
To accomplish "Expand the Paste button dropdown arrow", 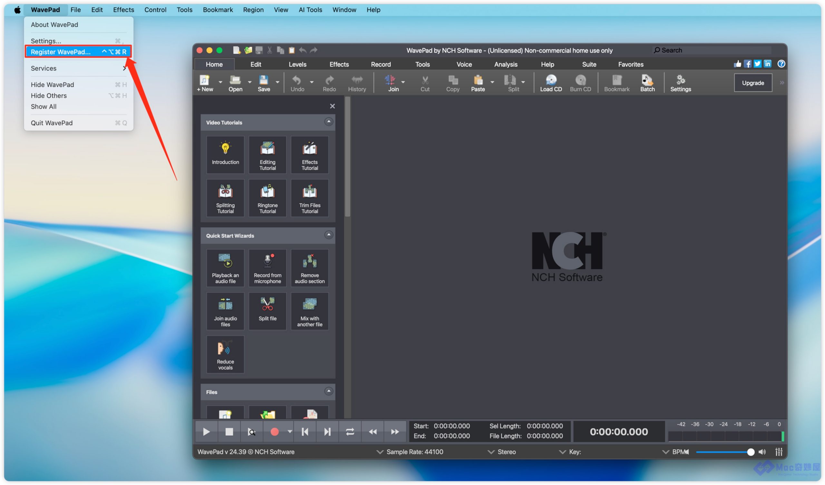I will pyautogui.click(x=492, y=82).
